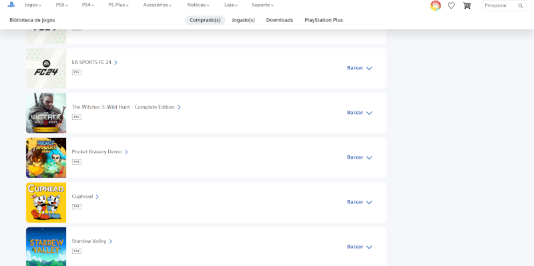Open the Pocket Bravery Demo title link
This screenshot has height=266, width=534.
pos(97,152)
